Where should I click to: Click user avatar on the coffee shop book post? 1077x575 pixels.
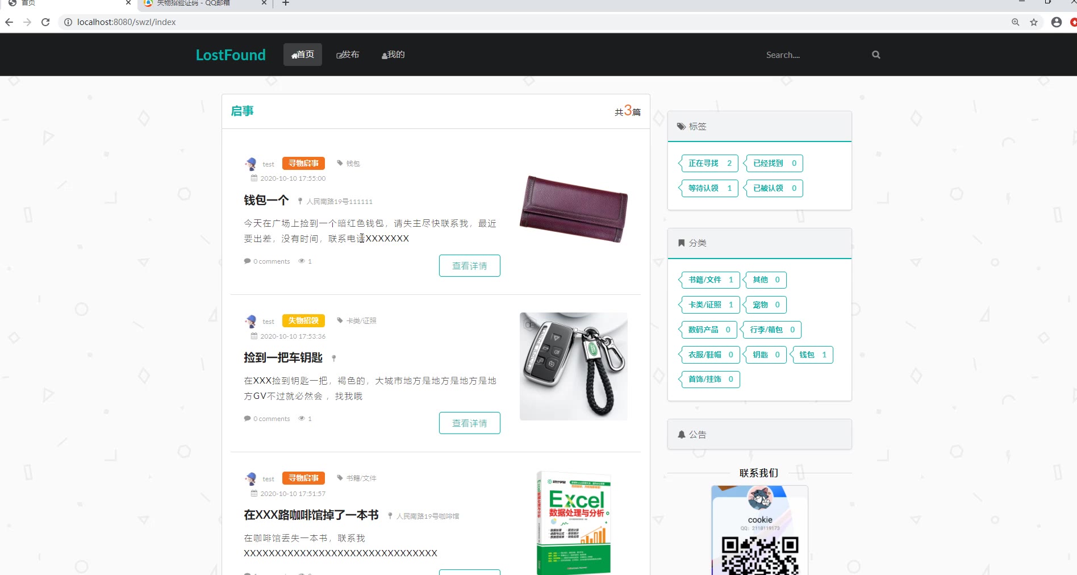(251, 478)
